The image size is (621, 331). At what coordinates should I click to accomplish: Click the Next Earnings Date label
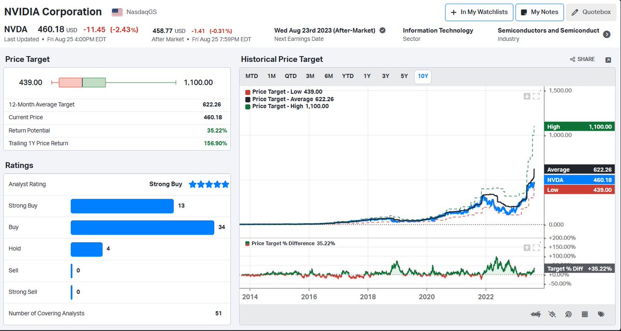[299, 39]
